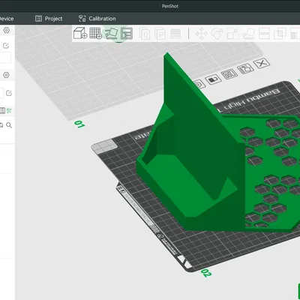
Task: Remove plate with the X icon
Action: (262, 63)
